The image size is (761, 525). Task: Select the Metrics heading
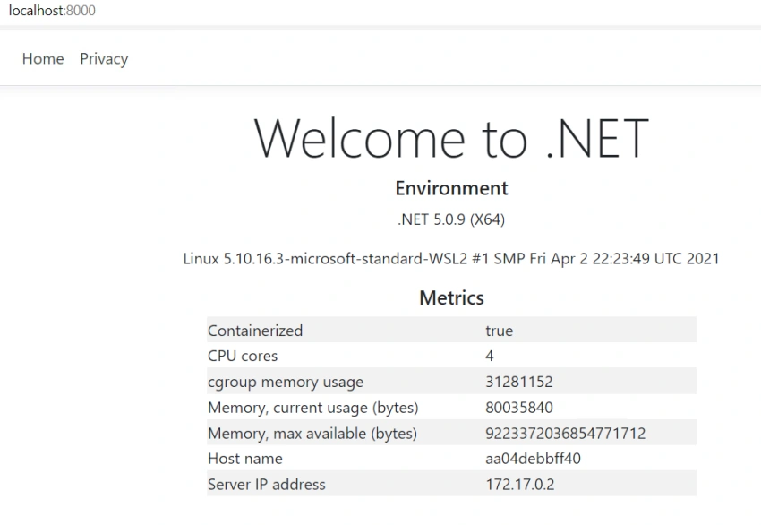451,297
